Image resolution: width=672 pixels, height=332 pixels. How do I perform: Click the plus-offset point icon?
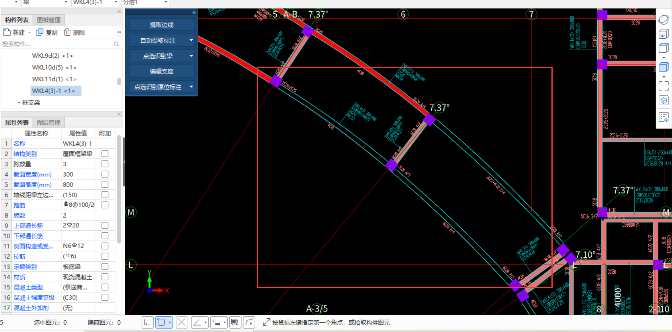pos(216,323)
